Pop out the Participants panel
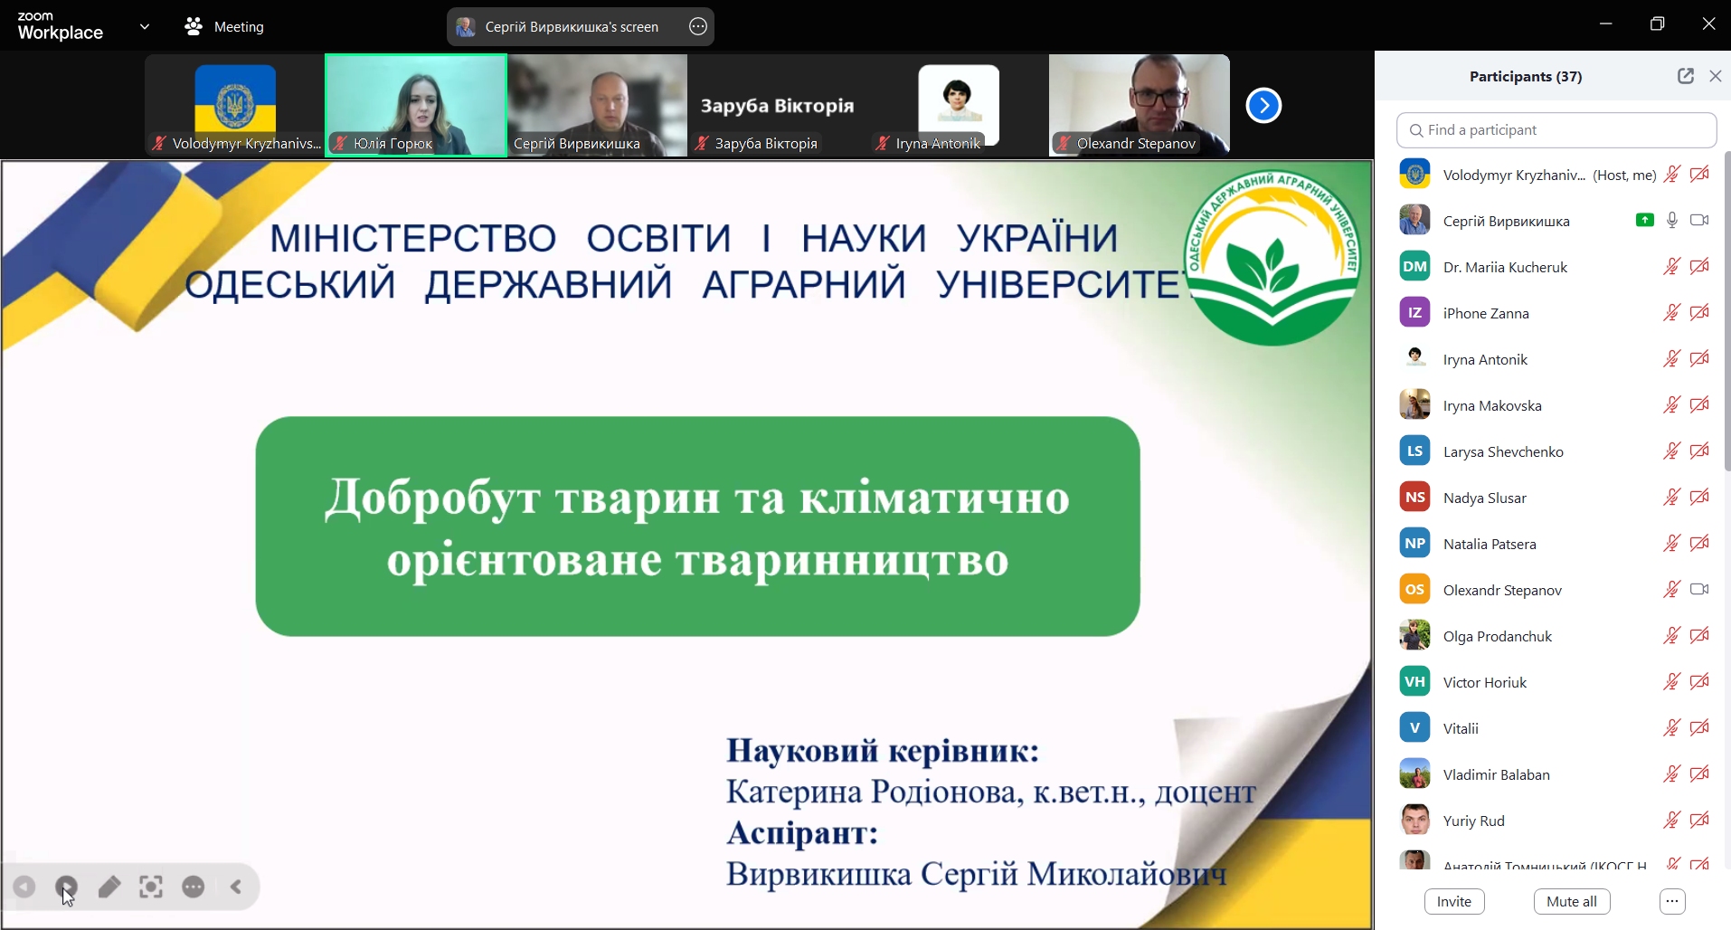This screenshot has height=930, width=1731. [1685, 77]
